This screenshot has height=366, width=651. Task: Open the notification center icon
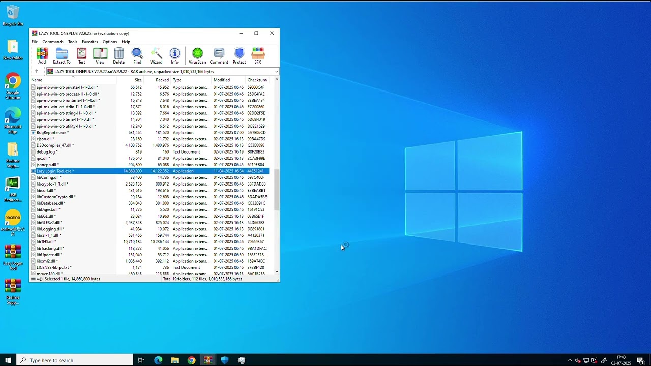point(640,360)
